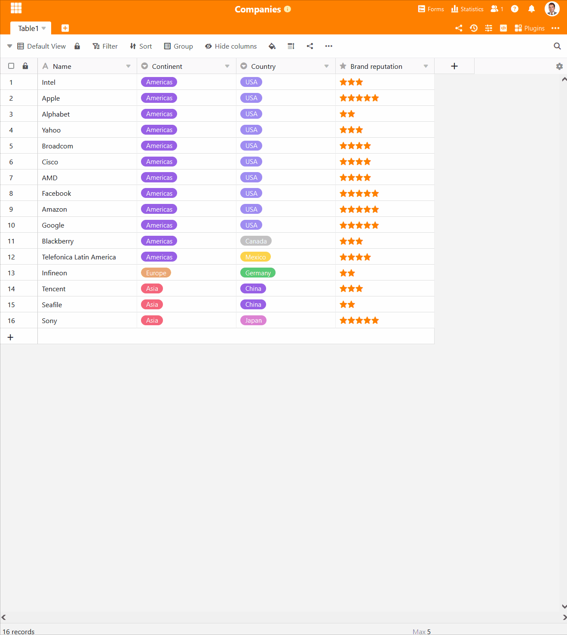
Task: Open the automation rules sliders icon
Action: pyautogui.click(x=488, y=28)
